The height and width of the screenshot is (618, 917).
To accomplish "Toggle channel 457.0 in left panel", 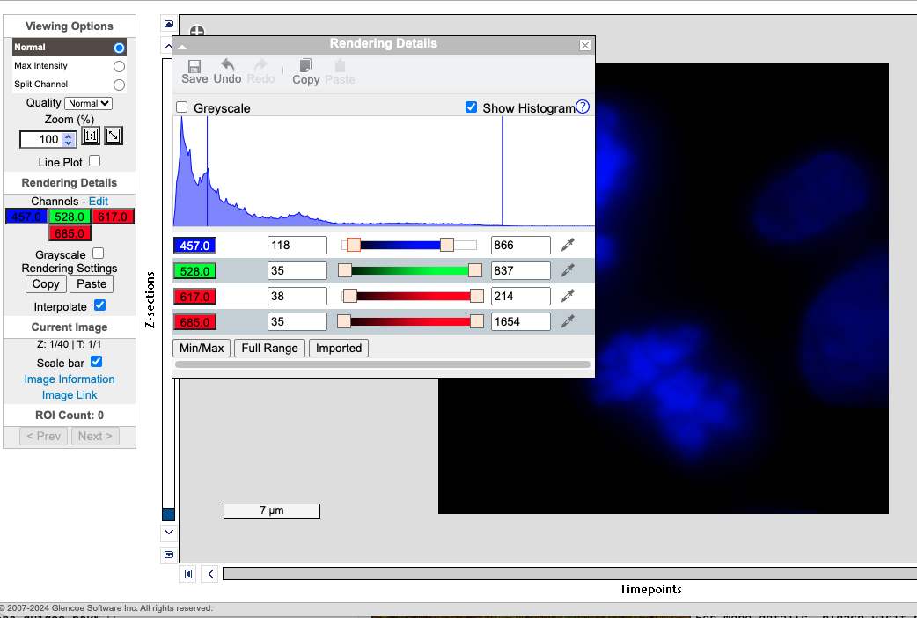I will pyautogui.click(x=26, y=217).
